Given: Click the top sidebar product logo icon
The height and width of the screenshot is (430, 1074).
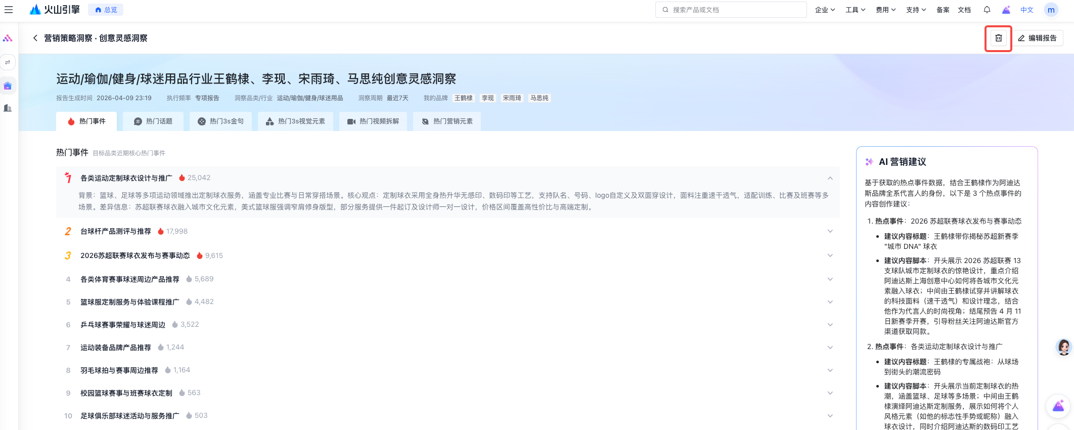Looking at the screenshot, I should pyautogui.click(x=8, y=38).
